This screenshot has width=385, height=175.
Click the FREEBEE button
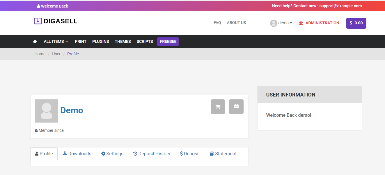[168, 41]
